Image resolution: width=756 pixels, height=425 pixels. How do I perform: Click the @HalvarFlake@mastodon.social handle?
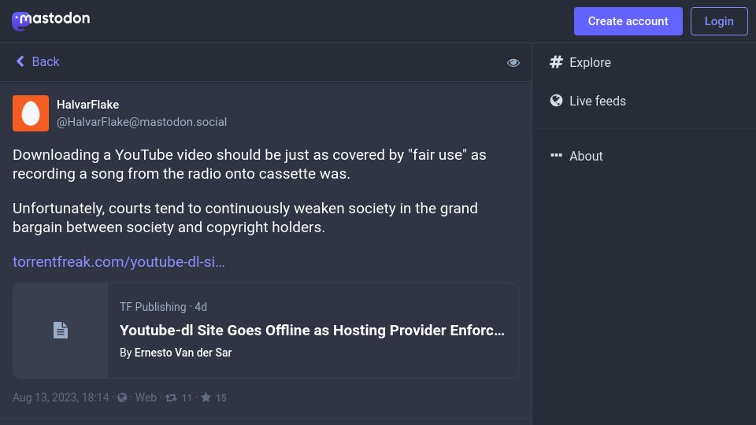pos(142,122)
